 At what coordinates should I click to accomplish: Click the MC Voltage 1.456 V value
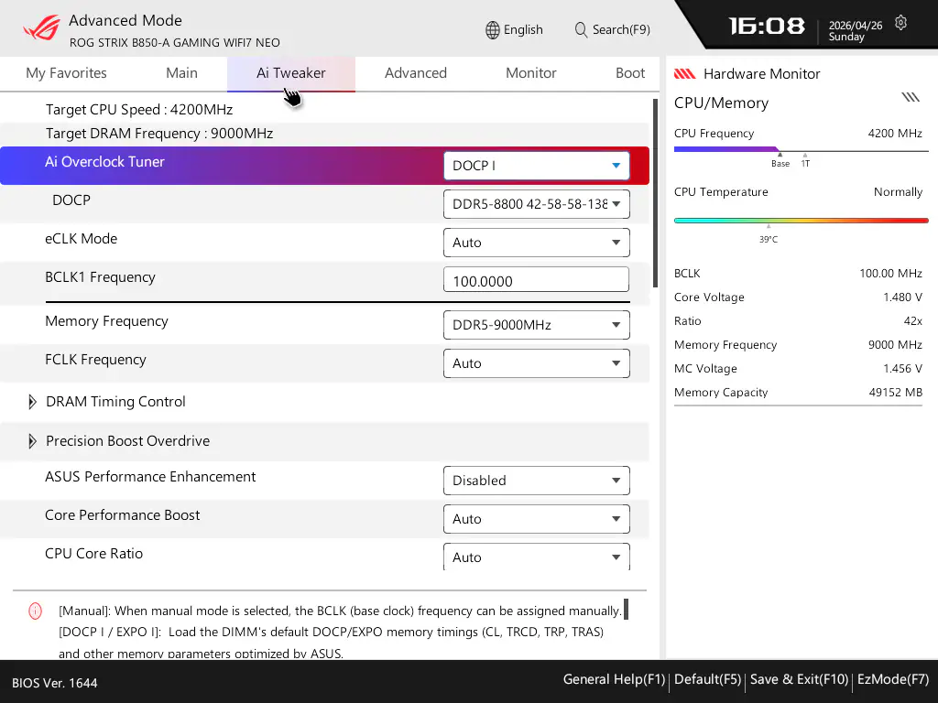coord(902,369)
